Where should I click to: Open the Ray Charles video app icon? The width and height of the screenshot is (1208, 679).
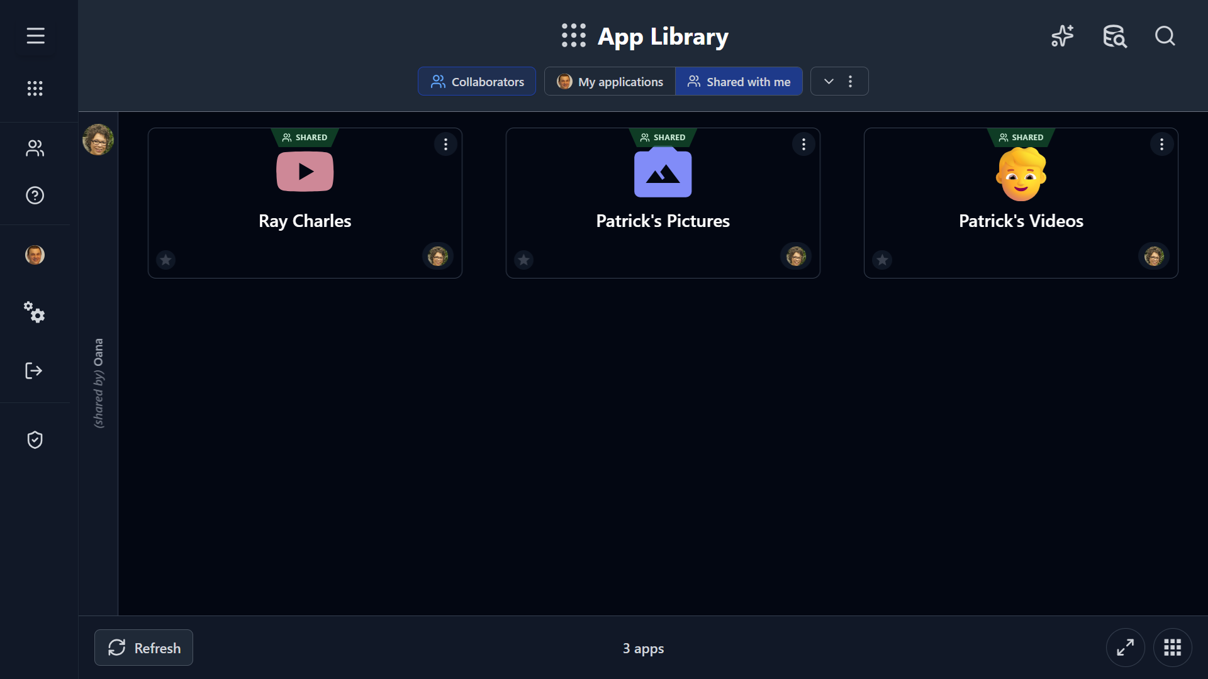305,172
